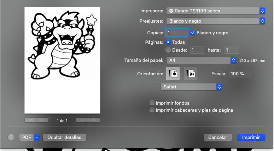Select landscape orientation icon

point(191,74)
